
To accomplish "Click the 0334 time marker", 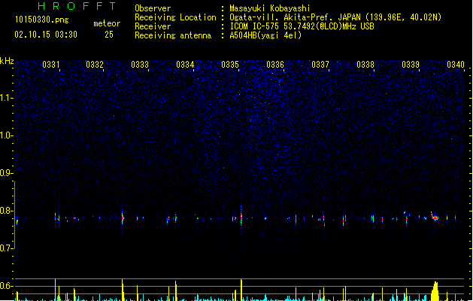I will [185, 64].
